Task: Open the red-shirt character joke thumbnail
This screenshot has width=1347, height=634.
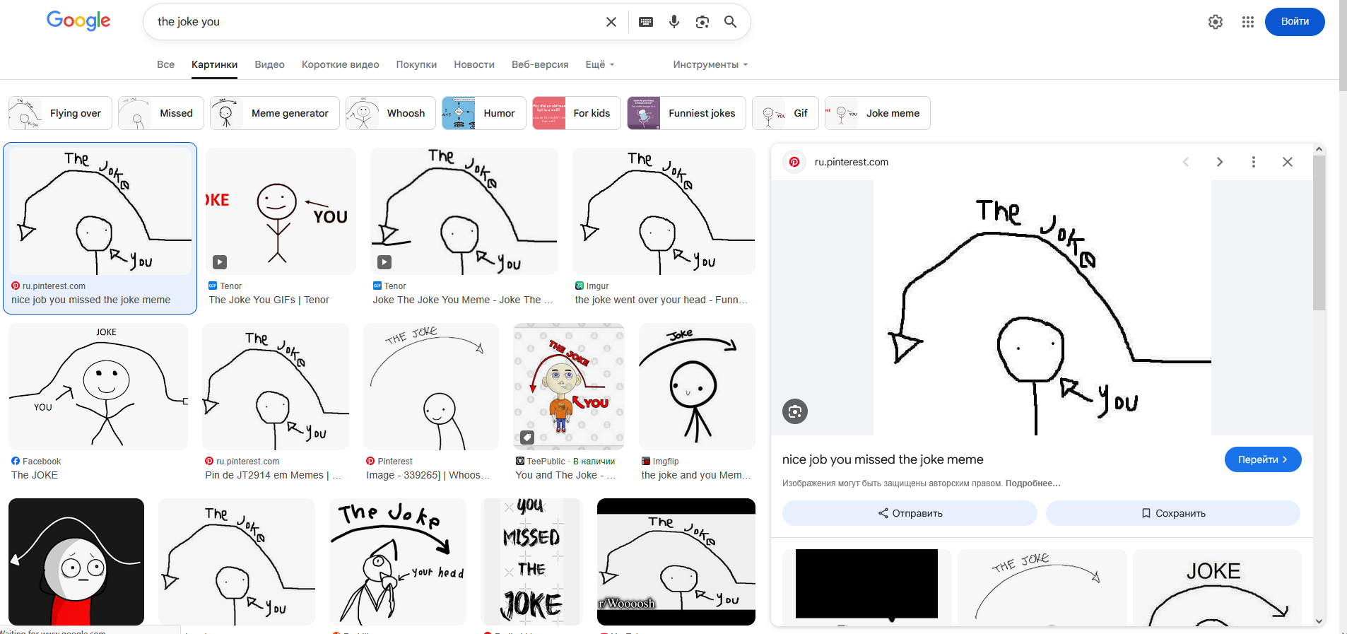Action: click(76, 562)
